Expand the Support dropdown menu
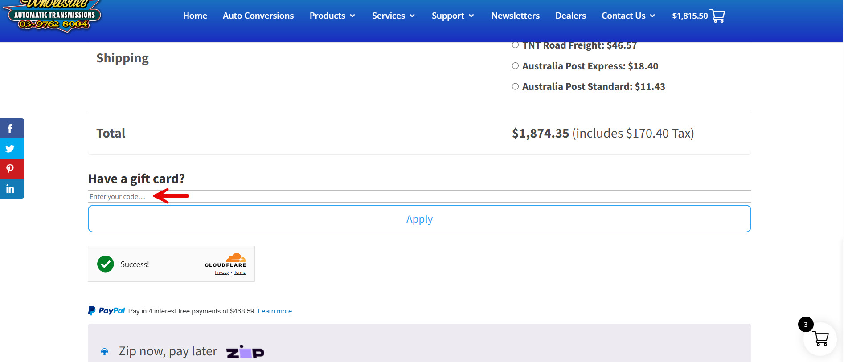Image resolution: width=844 pixels, height=362 pixels. pos(452,16)
